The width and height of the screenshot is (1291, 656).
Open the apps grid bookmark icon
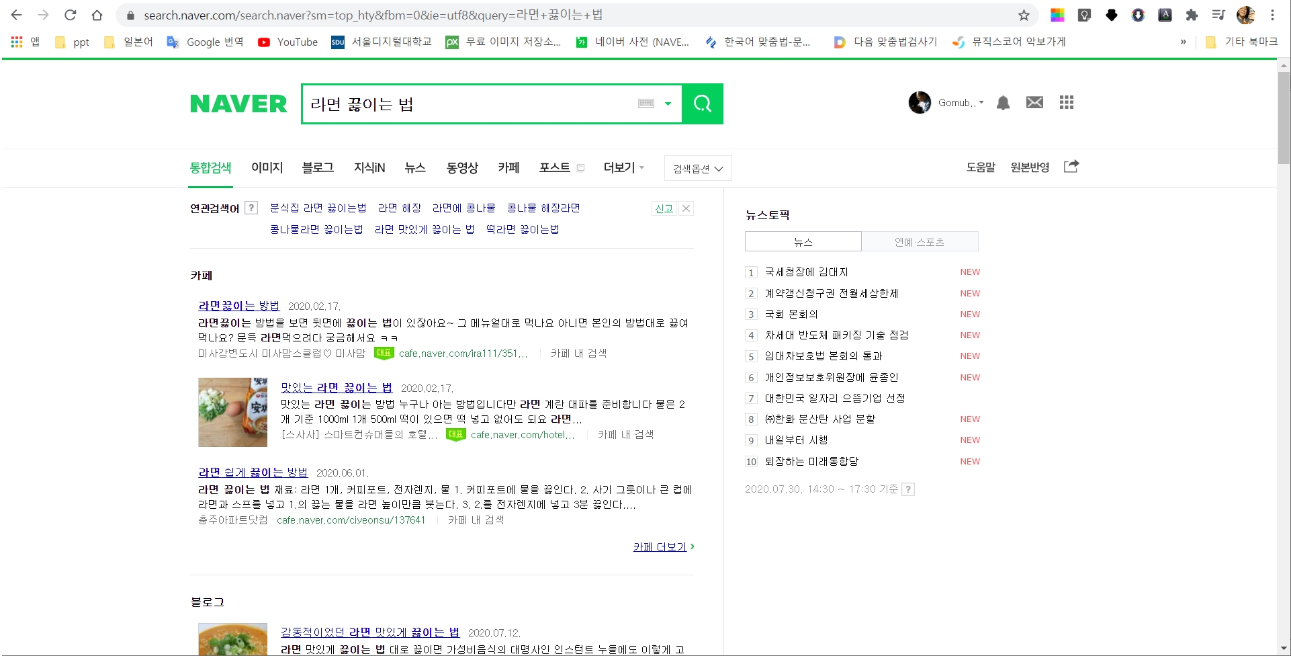point(17,42)
